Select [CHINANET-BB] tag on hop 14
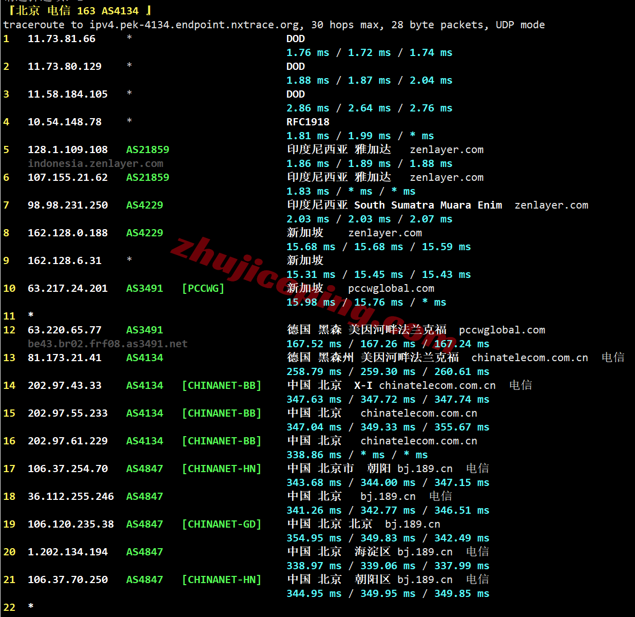Screen dimensions: 635x617 [222, 385]
